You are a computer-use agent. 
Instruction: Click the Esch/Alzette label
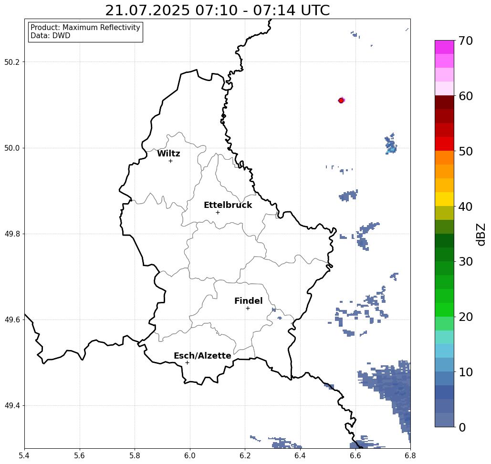pyautogui.click(x=202, y=356)
